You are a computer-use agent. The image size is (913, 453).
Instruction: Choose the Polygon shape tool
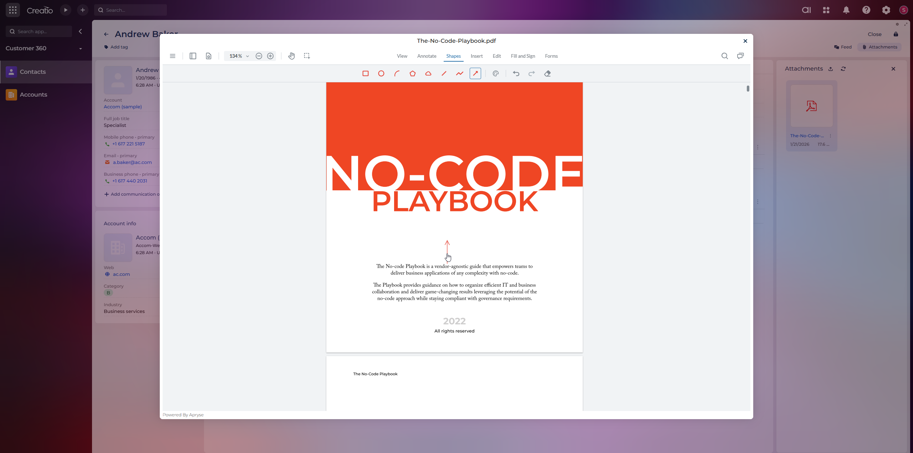(x=412, y=73)
